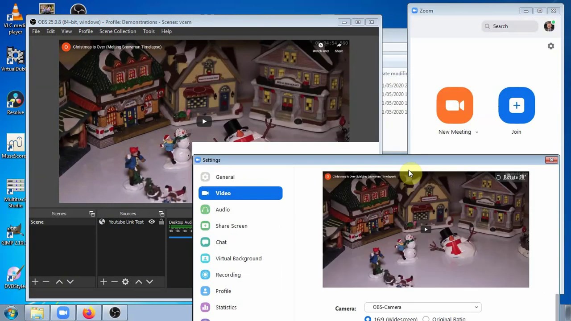The width and height of the screenshot is (571, 321).
Task: Add a new scene with plus icon
Action: (35, 282)
